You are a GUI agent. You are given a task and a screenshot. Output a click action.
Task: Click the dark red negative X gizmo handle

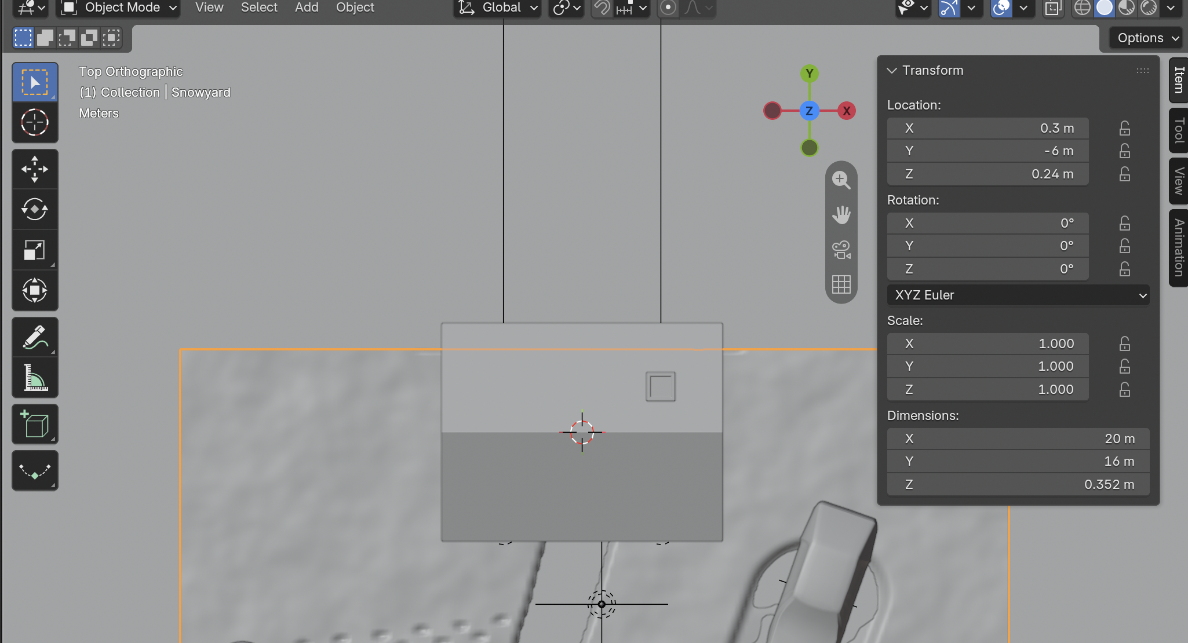pos(772,111)
